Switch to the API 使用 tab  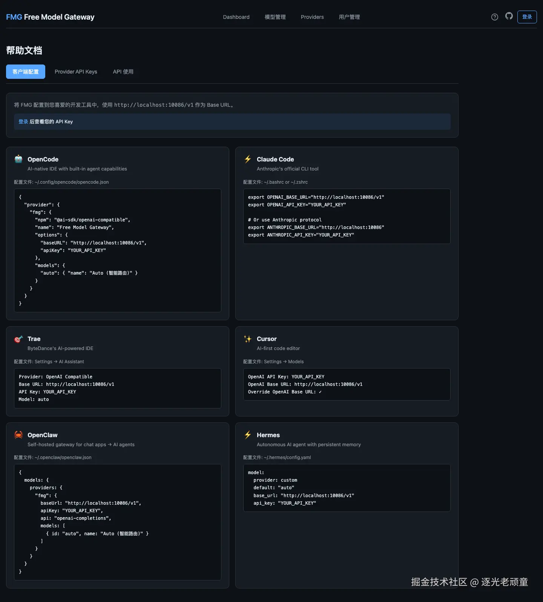coord(123,72)
